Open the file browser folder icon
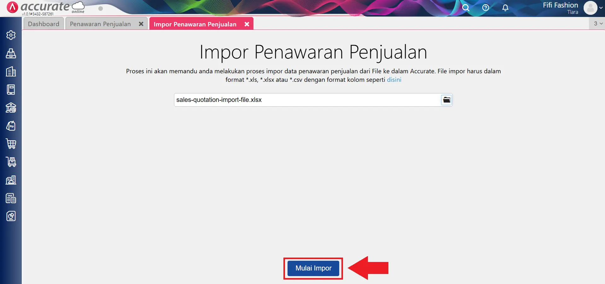The image size is (605, 284). tap(446, 100)
